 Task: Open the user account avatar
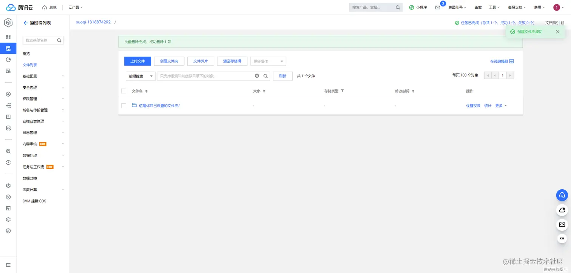(x=557, y=7)
